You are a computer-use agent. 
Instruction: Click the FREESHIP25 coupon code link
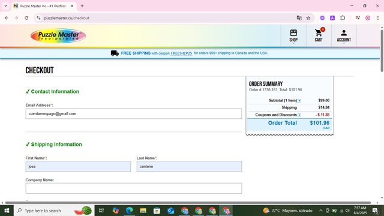point(181,53)
